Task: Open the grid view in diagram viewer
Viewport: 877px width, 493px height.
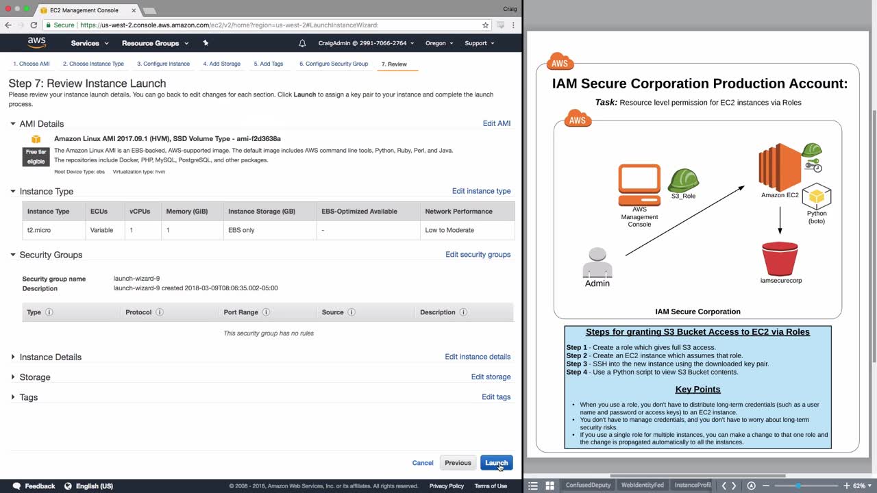Action: (549, 485)
